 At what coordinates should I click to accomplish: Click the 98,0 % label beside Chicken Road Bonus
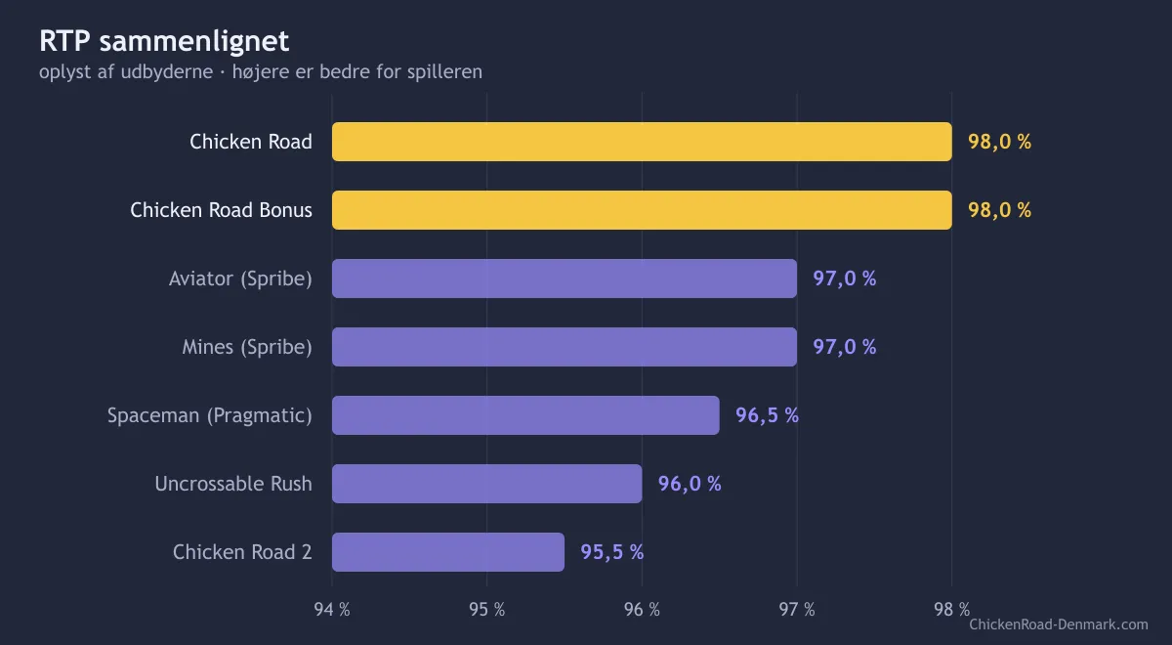click(999, 210)
